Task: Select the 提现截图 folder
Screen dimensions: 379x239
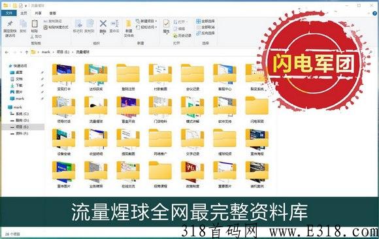Action: pos(128,142)
